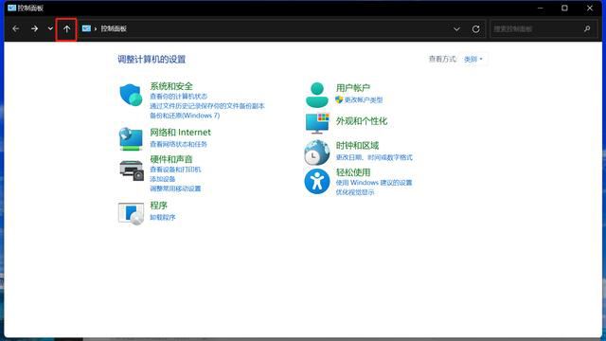606x341 pixels.
Task: Open 查看你的计算机状态 link
Action: coord(179,97)
